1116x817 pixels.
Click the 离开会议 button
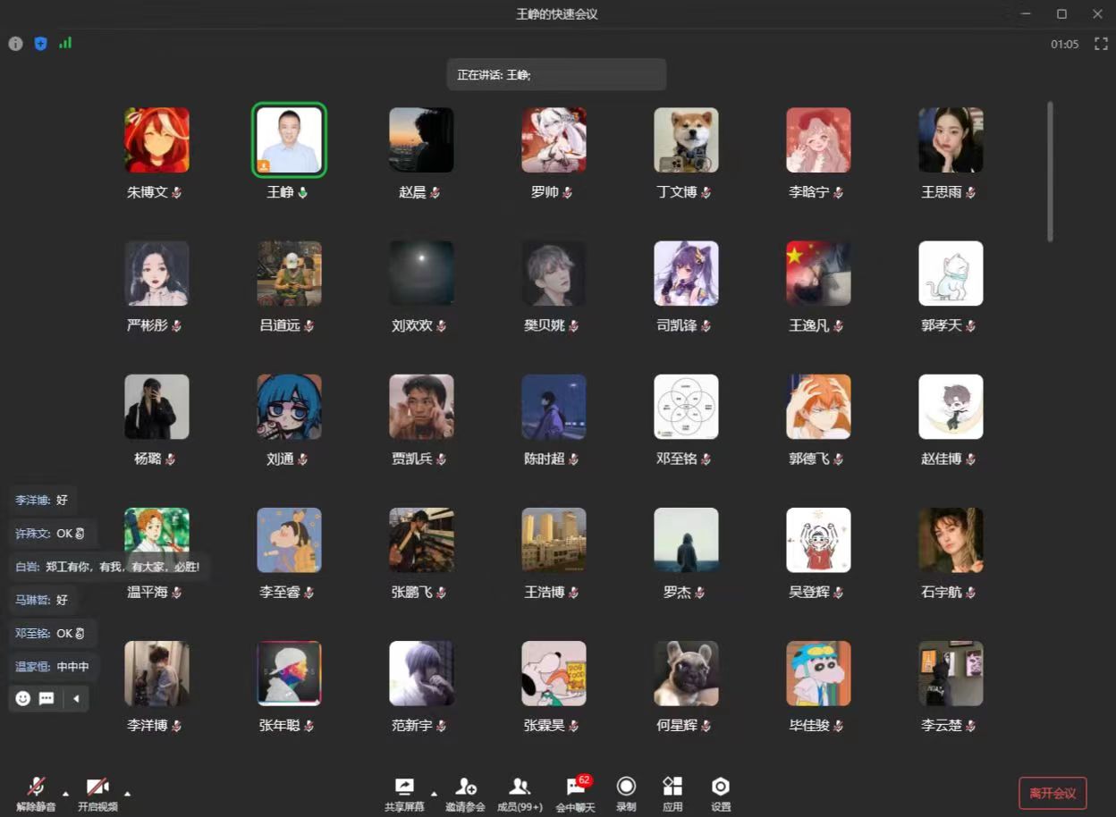point(1053,793)
